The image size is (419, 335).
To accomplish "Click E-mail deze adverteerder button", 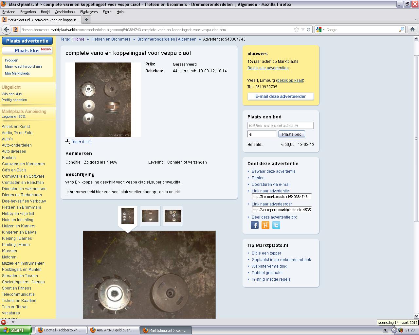I will tap(281, 97).
